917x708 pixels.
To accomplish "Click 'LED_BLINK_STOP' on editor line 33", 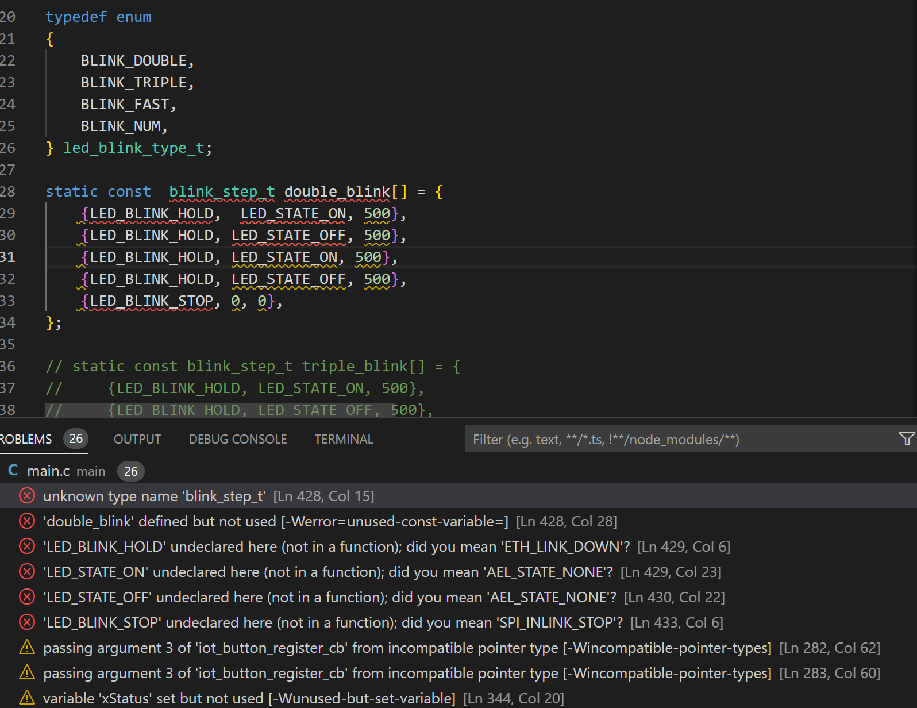I will [152, 301].
